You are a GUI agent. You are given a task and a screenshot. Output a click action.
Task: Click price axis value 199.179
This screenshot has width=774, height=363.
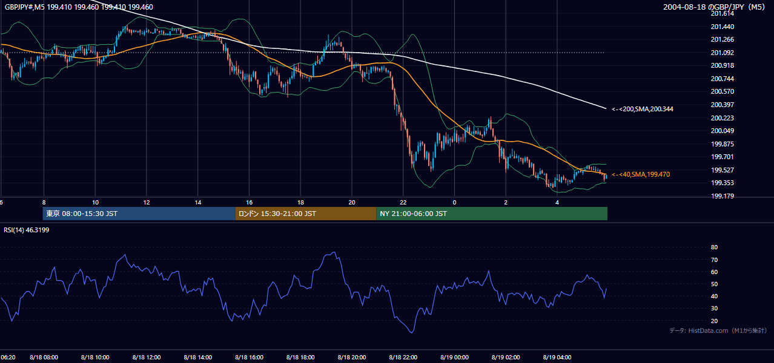[x=723, y=196]
